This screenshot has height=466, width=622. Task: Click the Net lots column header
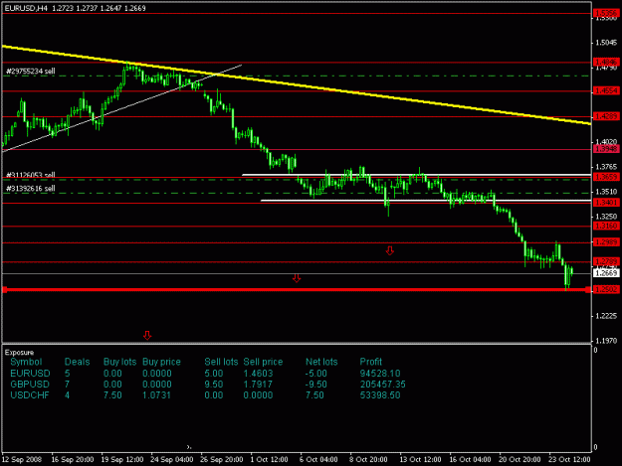(x=321, y=362)
